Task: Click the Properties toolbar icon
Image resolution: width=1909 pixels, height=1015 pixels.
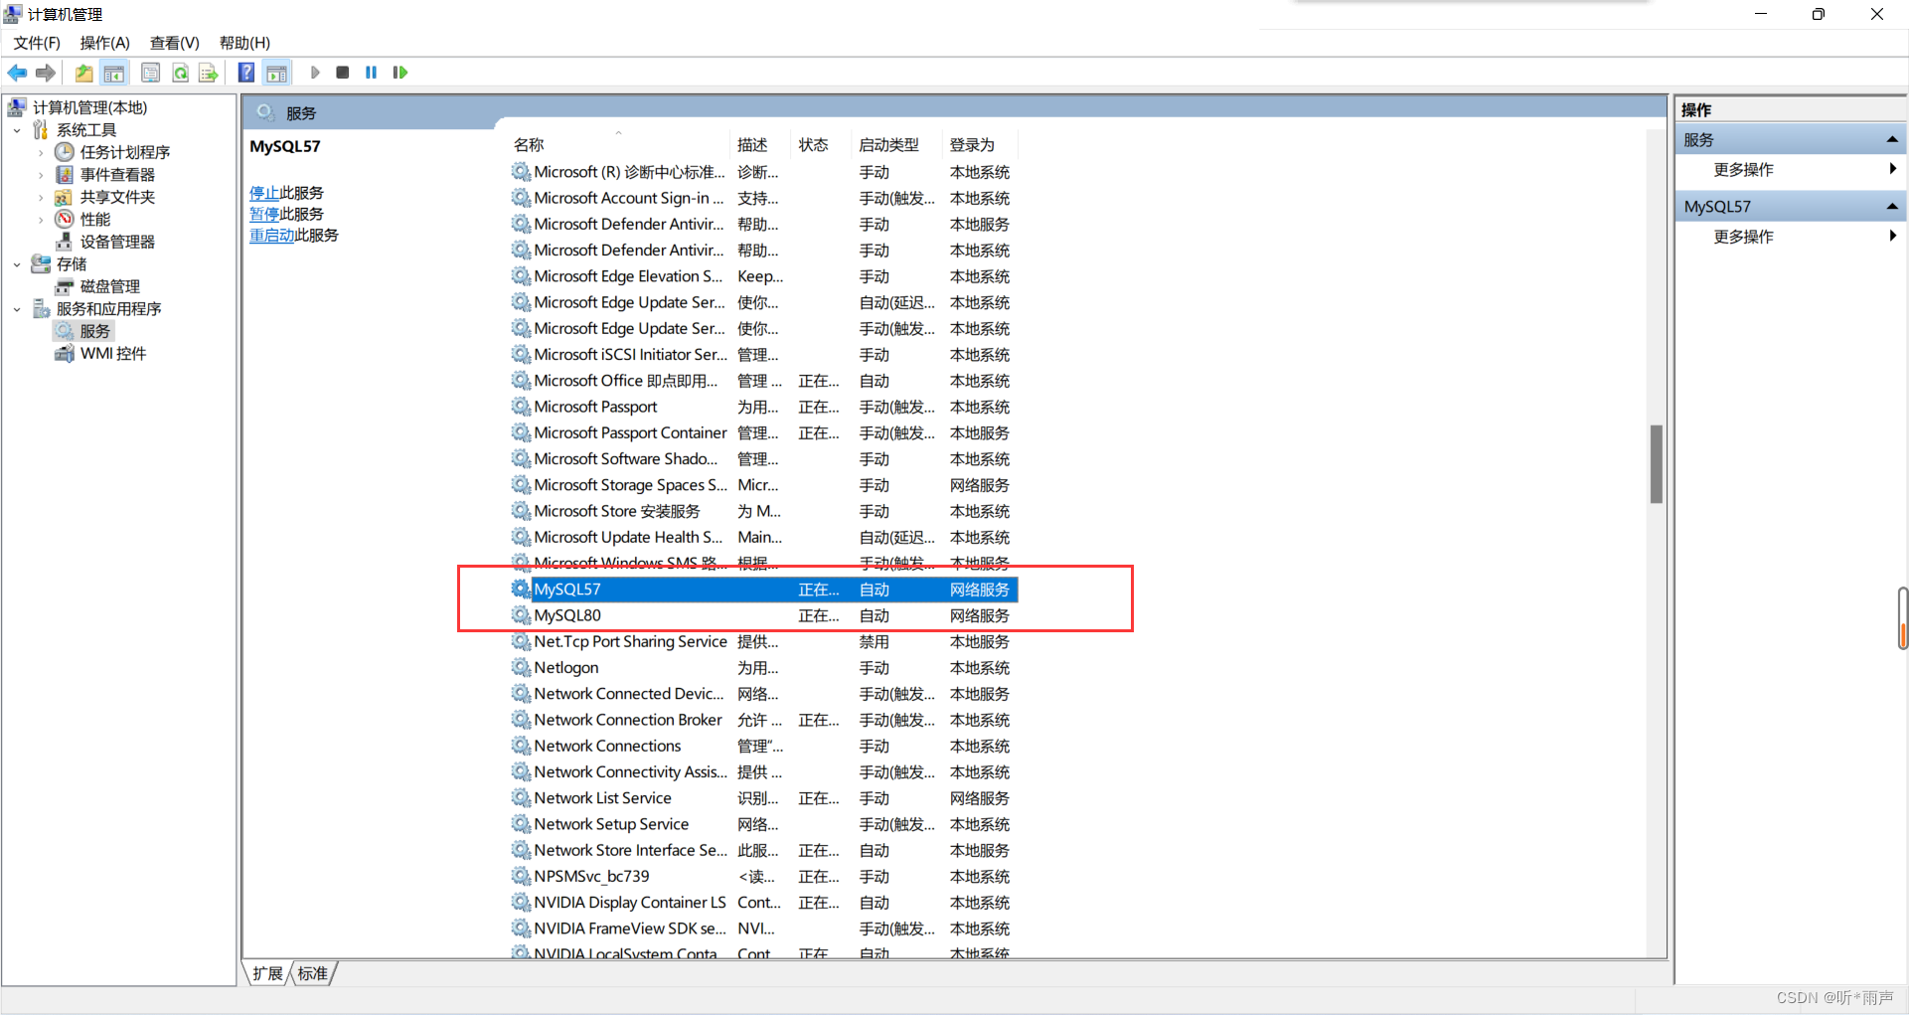Action: (x=150, y=73)
